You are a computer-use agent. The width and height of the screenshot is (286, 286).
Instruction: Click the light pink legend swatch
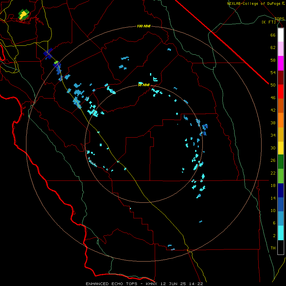[x=281, y=49]
